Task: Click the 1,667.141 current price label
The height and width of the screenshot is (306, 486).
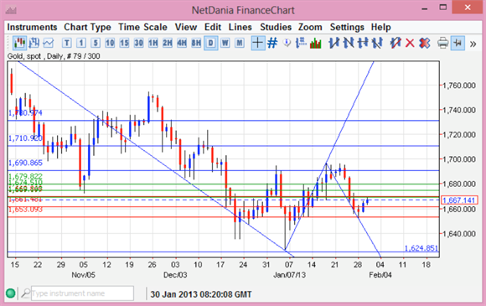Action: (x=458, y=200)
